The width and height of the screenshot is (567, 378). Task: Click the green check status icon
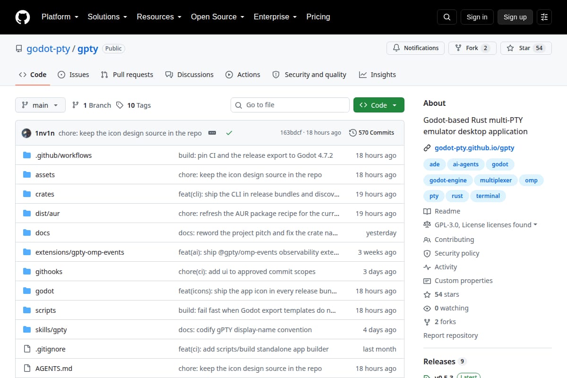(229, 133)
